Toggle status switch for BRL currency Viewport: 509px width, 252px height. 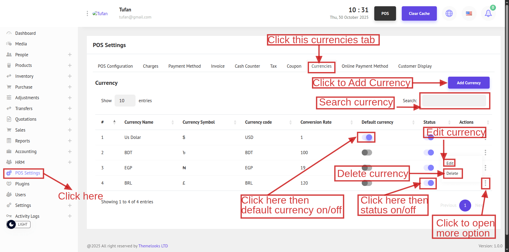[x=428, y=183]
